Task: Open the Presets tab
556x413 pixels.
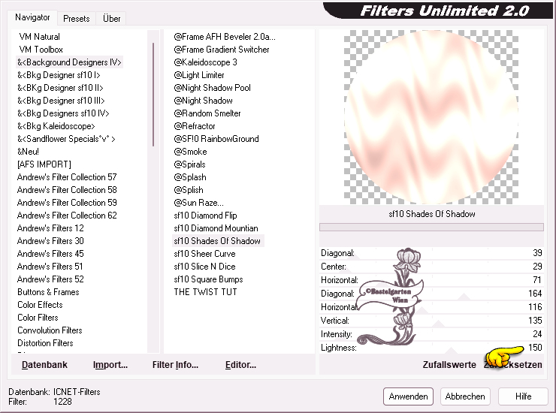Action: (76, 19)
